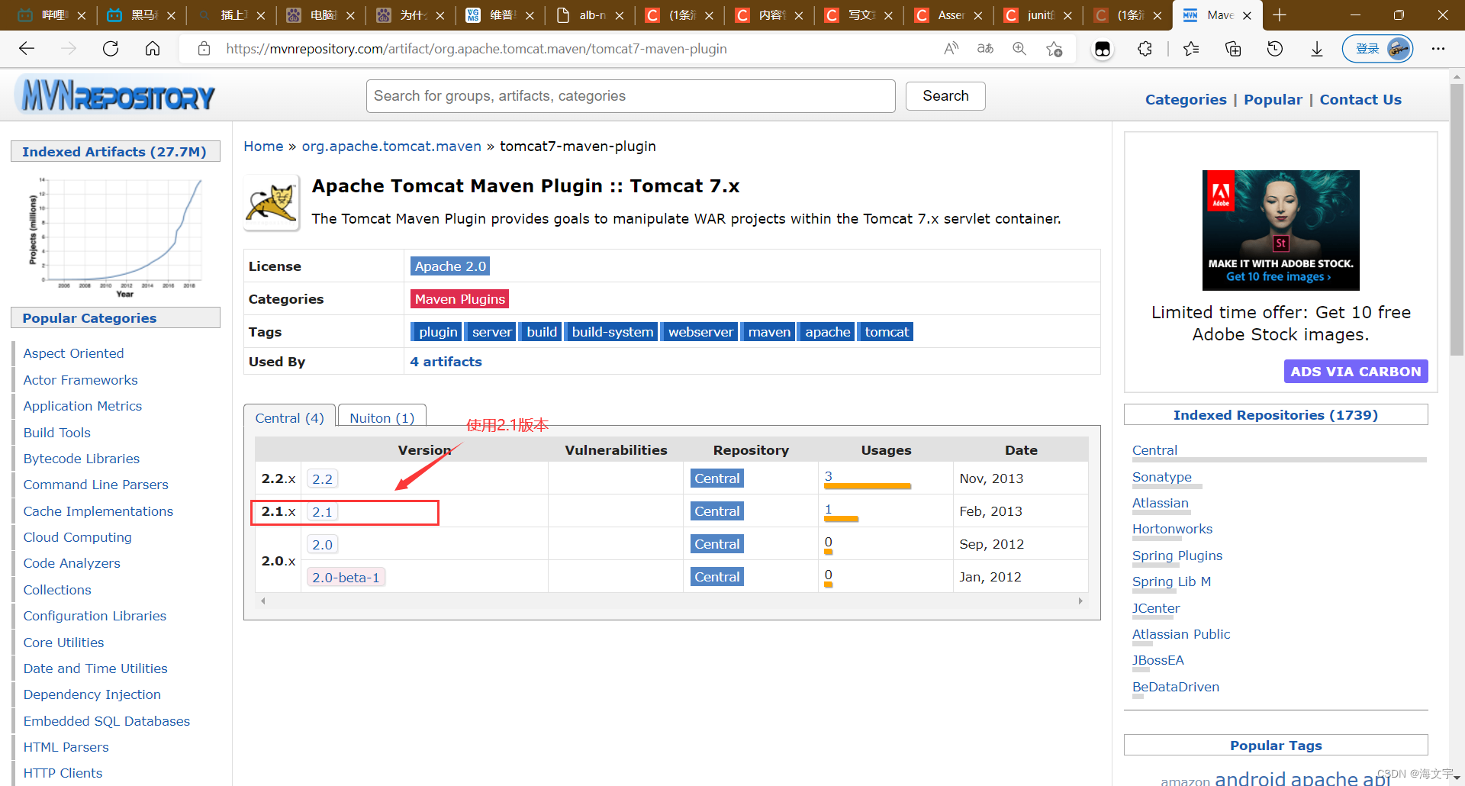Open the translate icon in address bar
The image size is (1465, 786).
click(985, 49)
